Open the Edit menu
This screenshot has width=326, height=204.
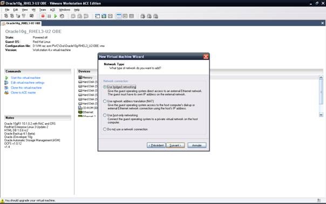16,10
